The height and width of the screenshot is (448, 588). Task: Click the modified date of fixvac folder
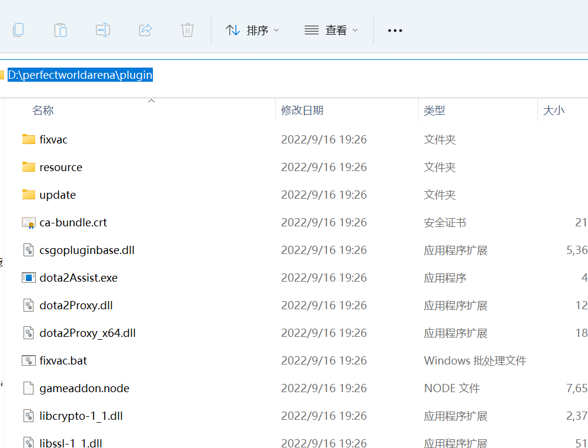tap(324, 139)
